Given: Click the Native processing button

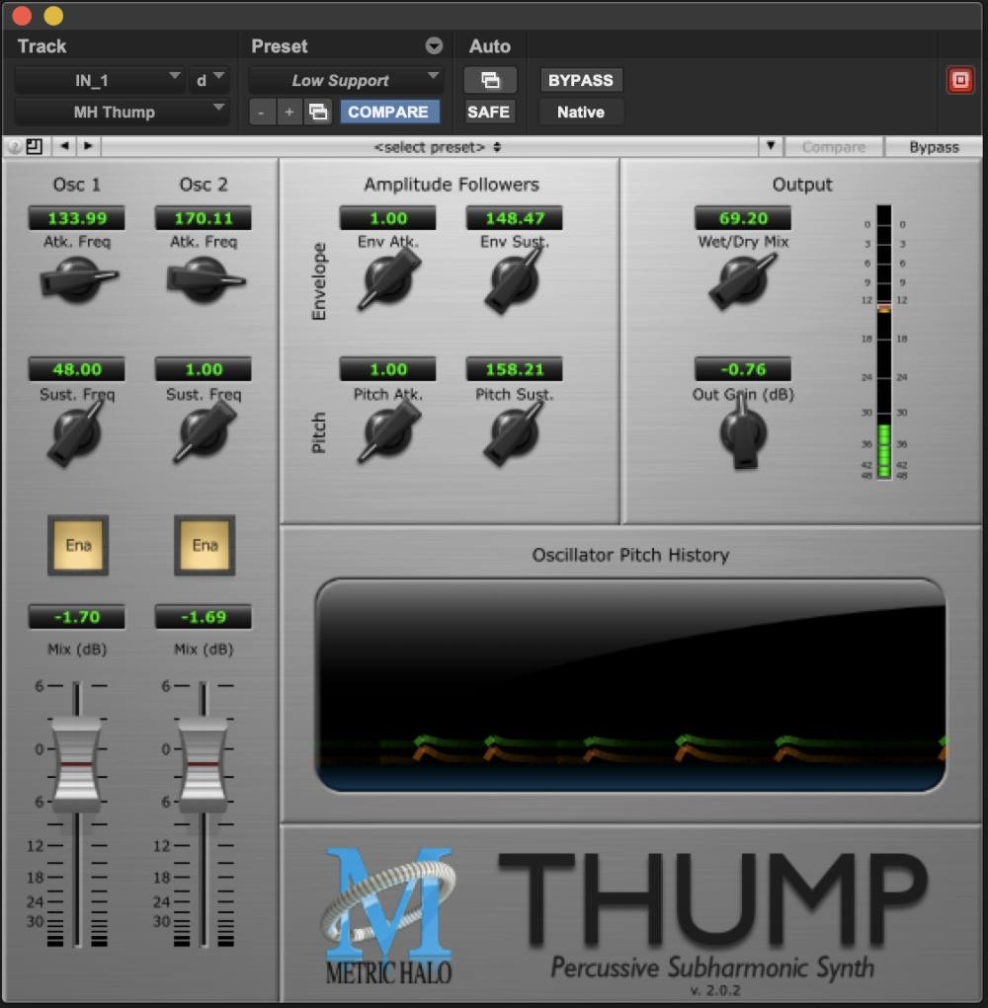Looking at the screenshot, I should (x=581, y=112).
